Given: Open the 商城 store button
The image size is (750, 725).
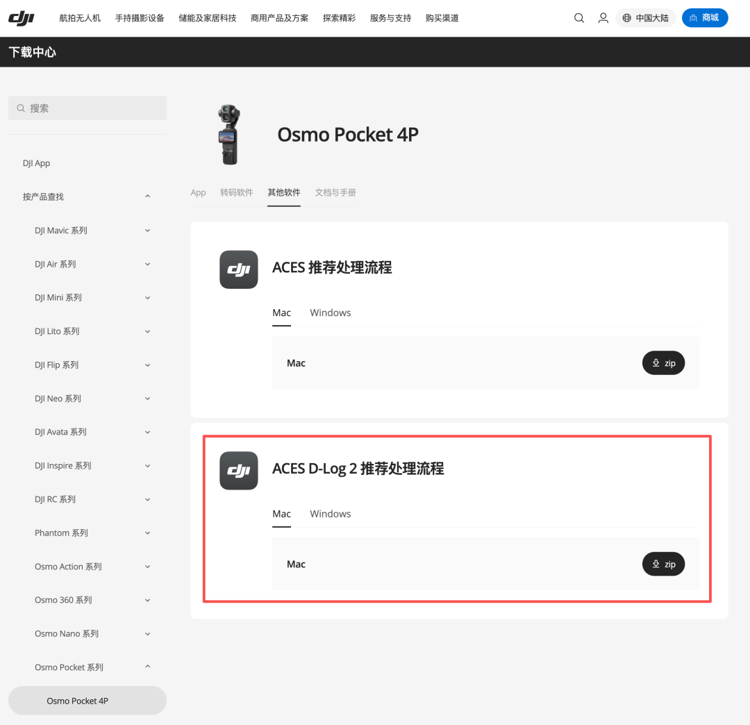Looking at the screenshot, I should [x=705, y=18].
